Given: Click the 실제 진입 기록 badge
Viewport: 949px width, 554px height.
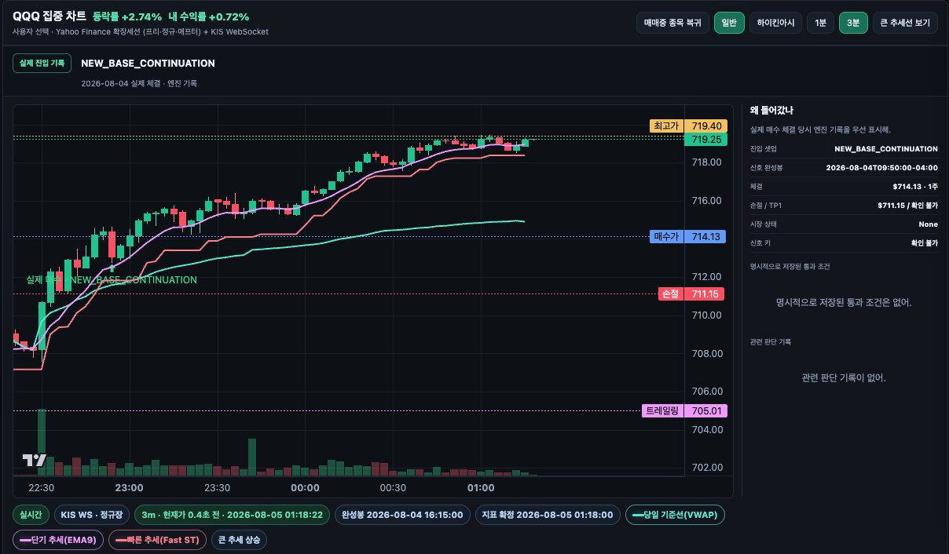Looking at the screenshot, I should [42, 63].
